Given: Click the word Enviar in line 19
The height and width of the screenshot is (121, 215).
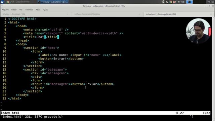Looking at the screenshot, I should pyautogui.click(x=91, y=84).
